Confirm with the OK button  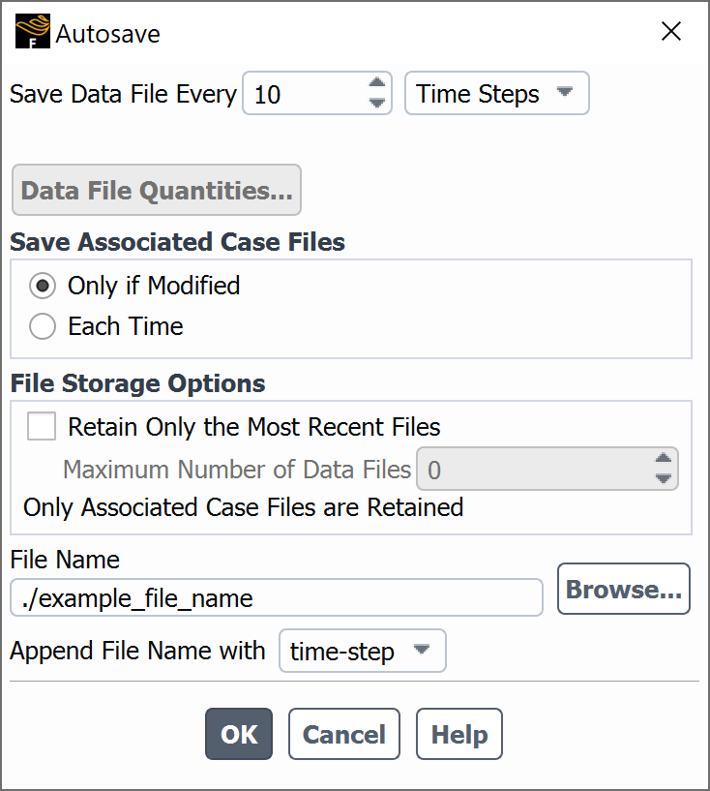tap(239, 734)
